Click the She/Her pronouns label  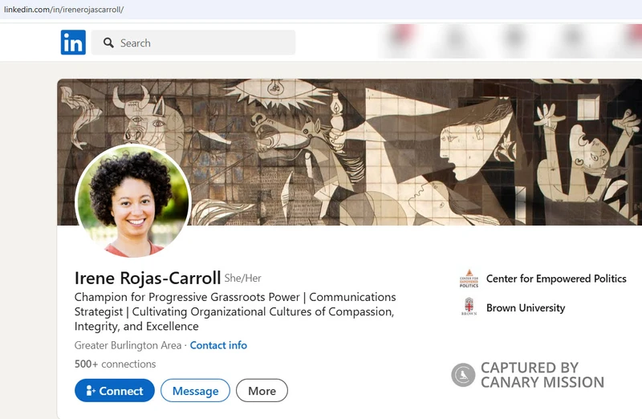[x=243, y=279]
